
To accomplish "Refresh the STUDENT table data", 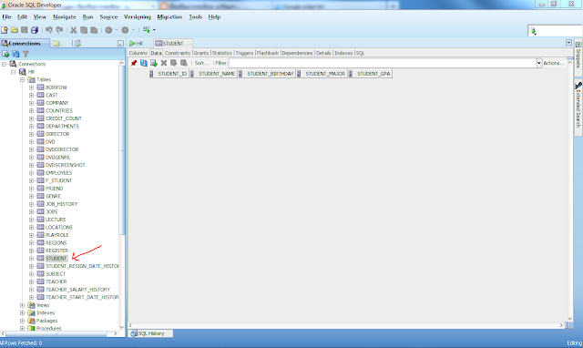I will pyautogui.click(x=144, y=63).
